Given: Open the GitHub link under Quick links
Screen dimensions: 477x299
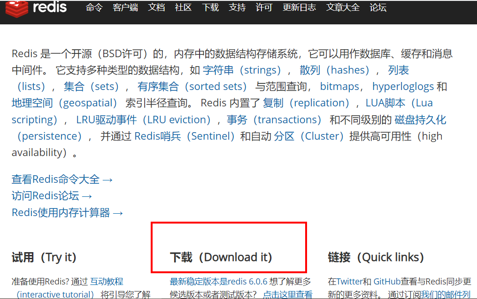Looking at the screenshot, I should (387, 281).
